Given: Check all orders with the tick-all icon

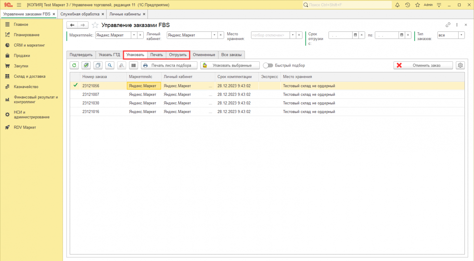Looking at the screenshot, I should pyautogui.click(x=86, y=65).
